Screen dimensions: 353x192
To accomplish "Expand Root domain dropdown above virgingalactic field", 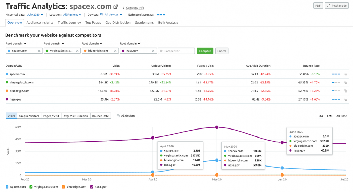I will click(x=54, y=43).
